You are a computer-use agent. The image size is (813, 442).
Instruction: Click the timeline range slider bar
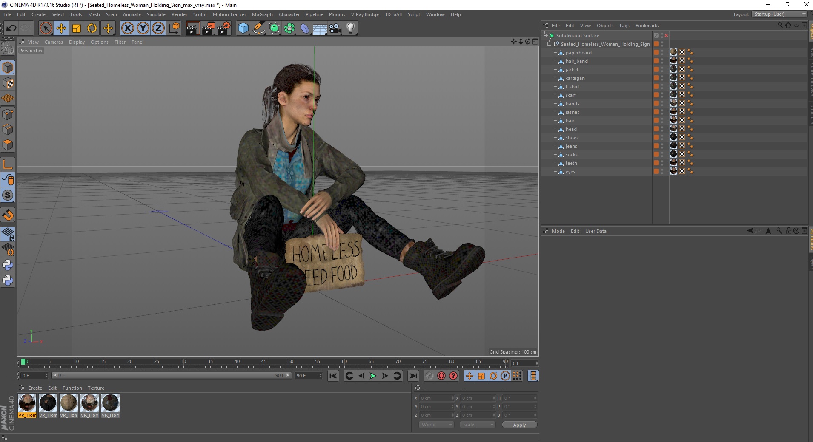(x=171, y=375)
